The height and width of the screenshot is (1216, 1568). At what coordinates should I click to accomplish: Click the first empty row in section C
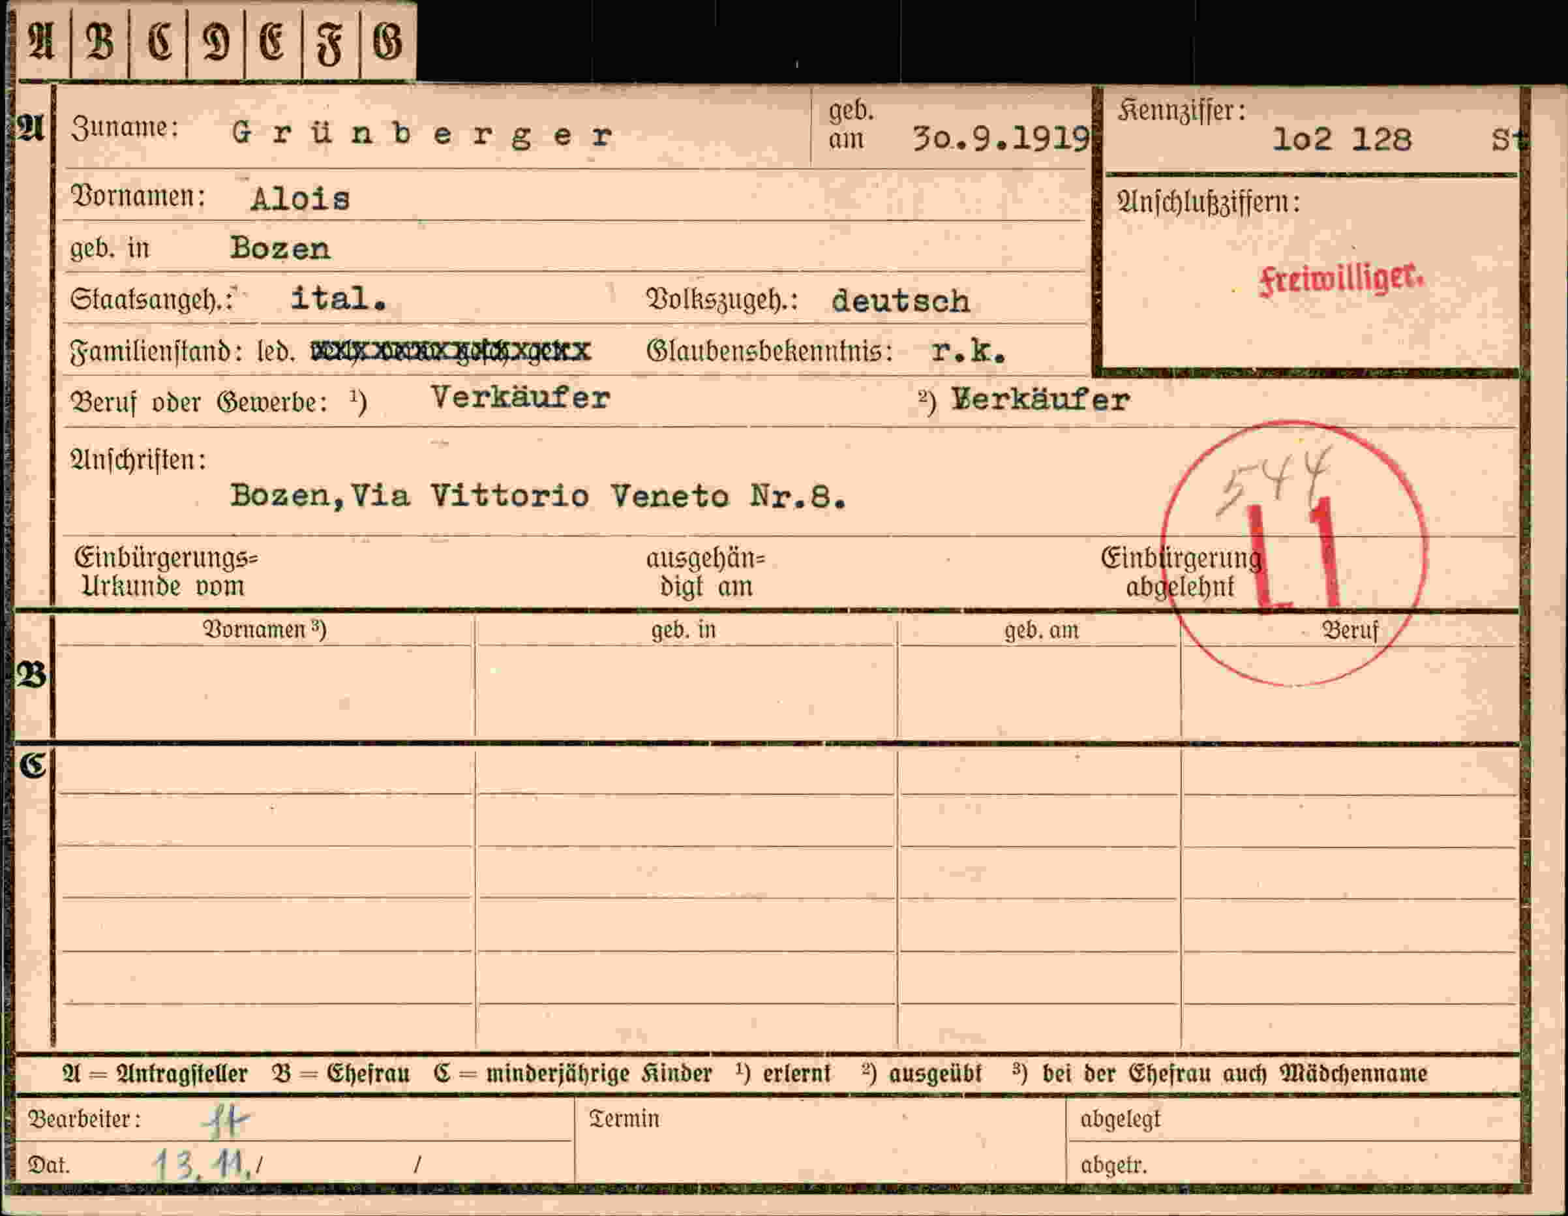click(x=788, y=771)
